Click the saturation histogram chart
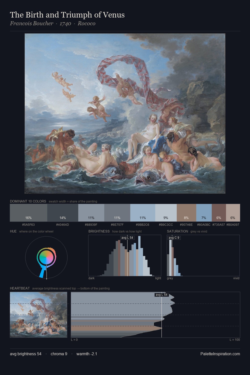250x375 pixels. pyautogui.click(x=203, y=255)
